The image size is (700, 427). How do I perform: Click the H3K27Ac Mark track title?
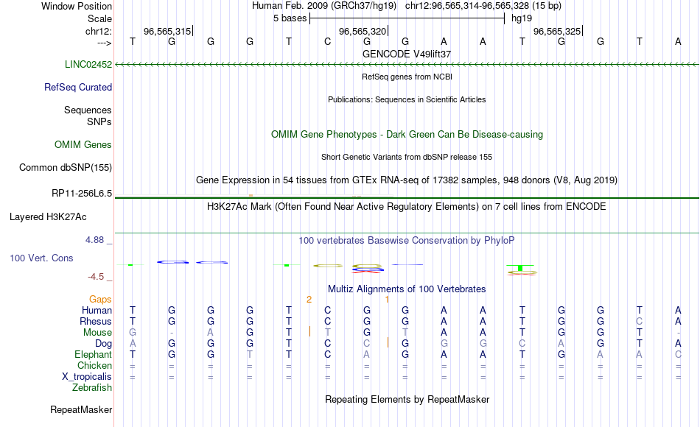(x=407, y=207)
